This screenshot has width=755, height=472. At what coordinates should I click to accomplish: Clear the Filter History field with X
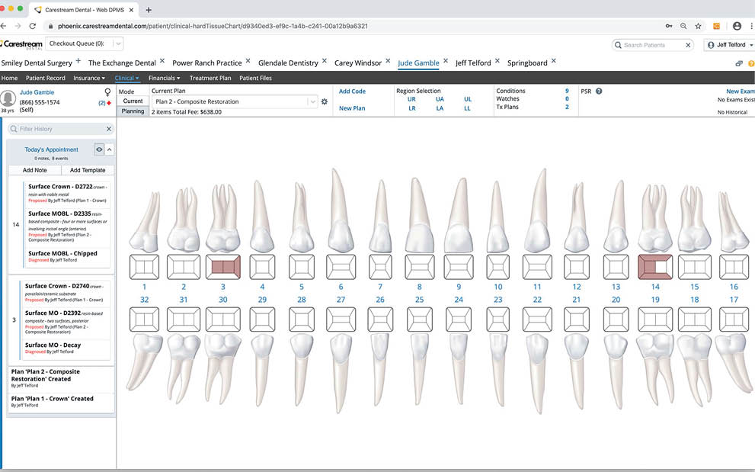click(108, 129)
